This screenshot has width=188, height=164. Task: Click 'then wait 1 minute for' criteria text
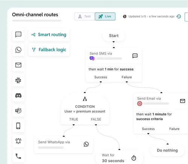point(154,114)
